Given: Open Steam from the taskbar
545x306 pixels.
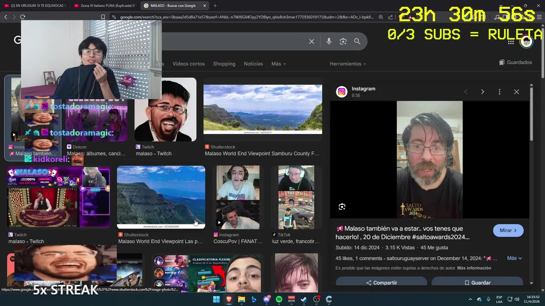Looking at the screenshot, I should tap(304, 299).
